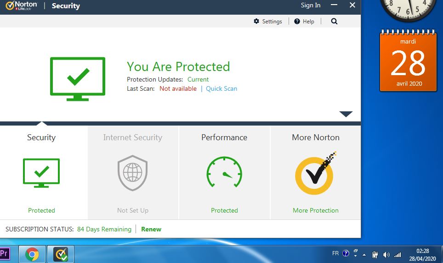Screen dimensions: 443x263
Task: Click the tray help question mark icon
Action: coord(346,253)
